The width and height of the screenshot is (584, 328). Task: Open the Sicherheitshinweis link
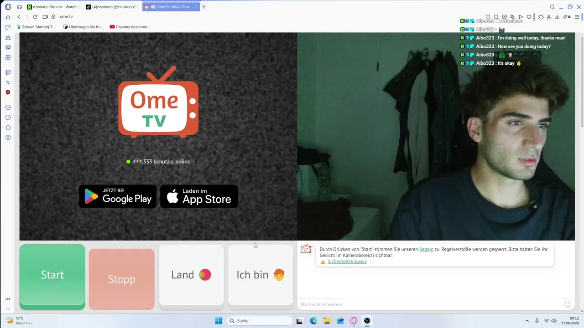[347, 261]
